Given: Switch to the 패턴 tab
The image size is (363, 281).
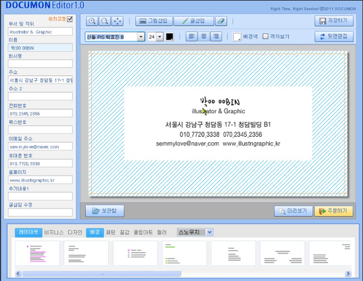Looking at the screenshot, I should click(110, 232).
